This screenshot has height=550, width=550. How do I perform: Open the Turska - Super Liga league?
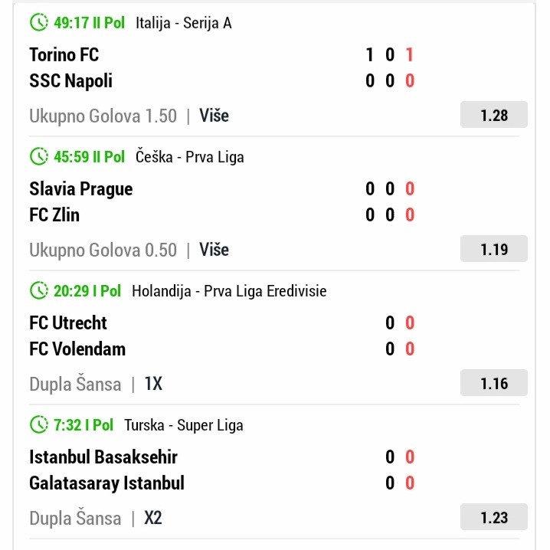[184, 425]
